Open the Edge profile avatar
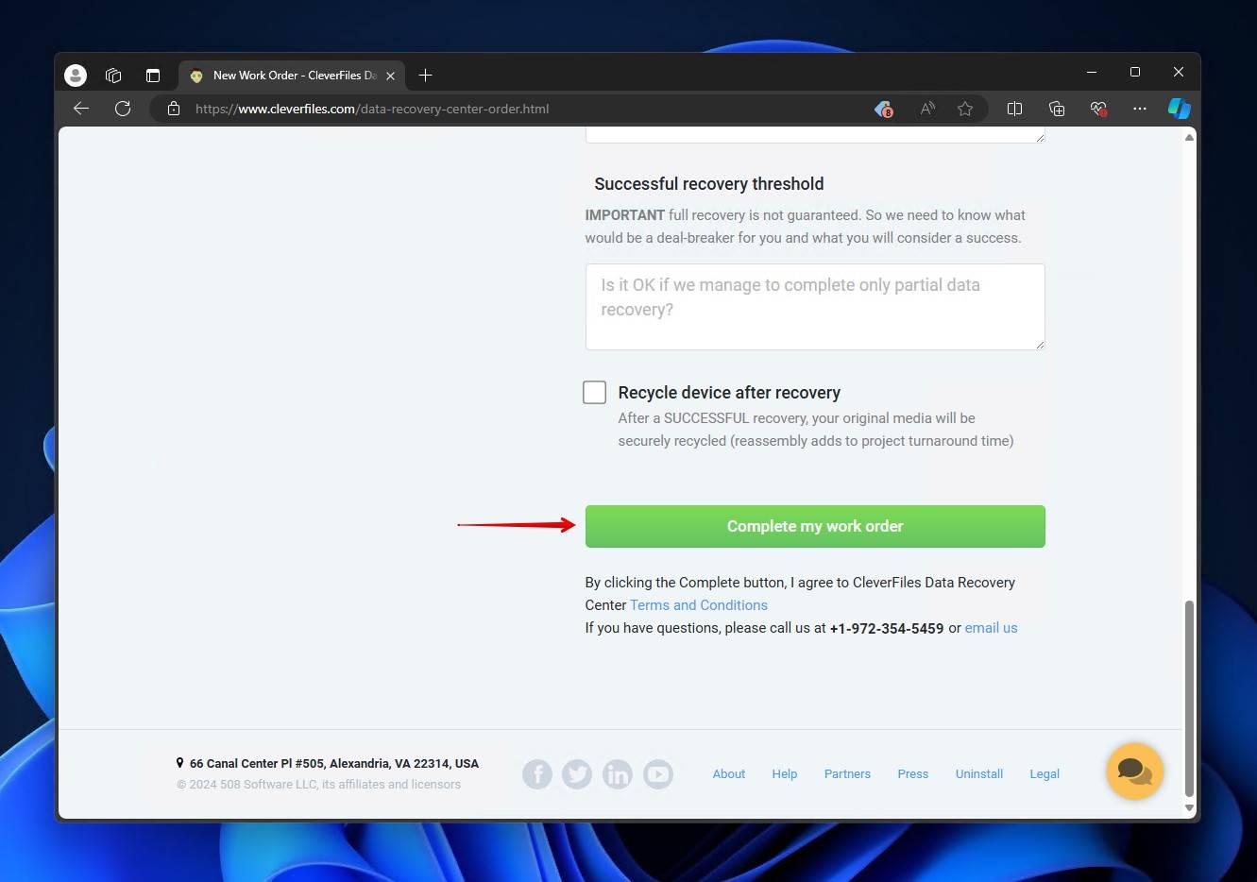This screenshot has height=882, width=1257. coord(76,76)
